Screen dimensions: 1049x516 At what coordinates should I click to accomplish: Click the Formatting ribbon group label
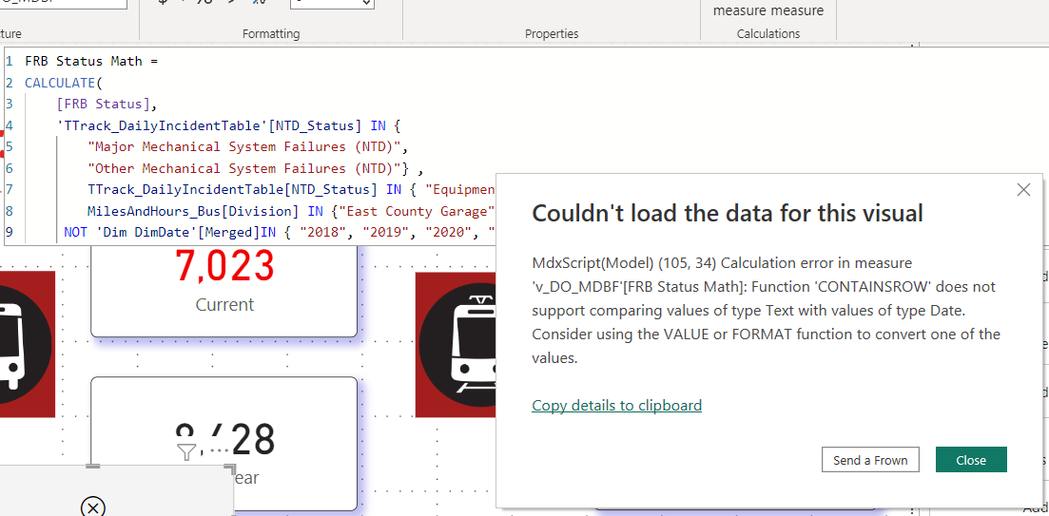click(x=271, y=33)
